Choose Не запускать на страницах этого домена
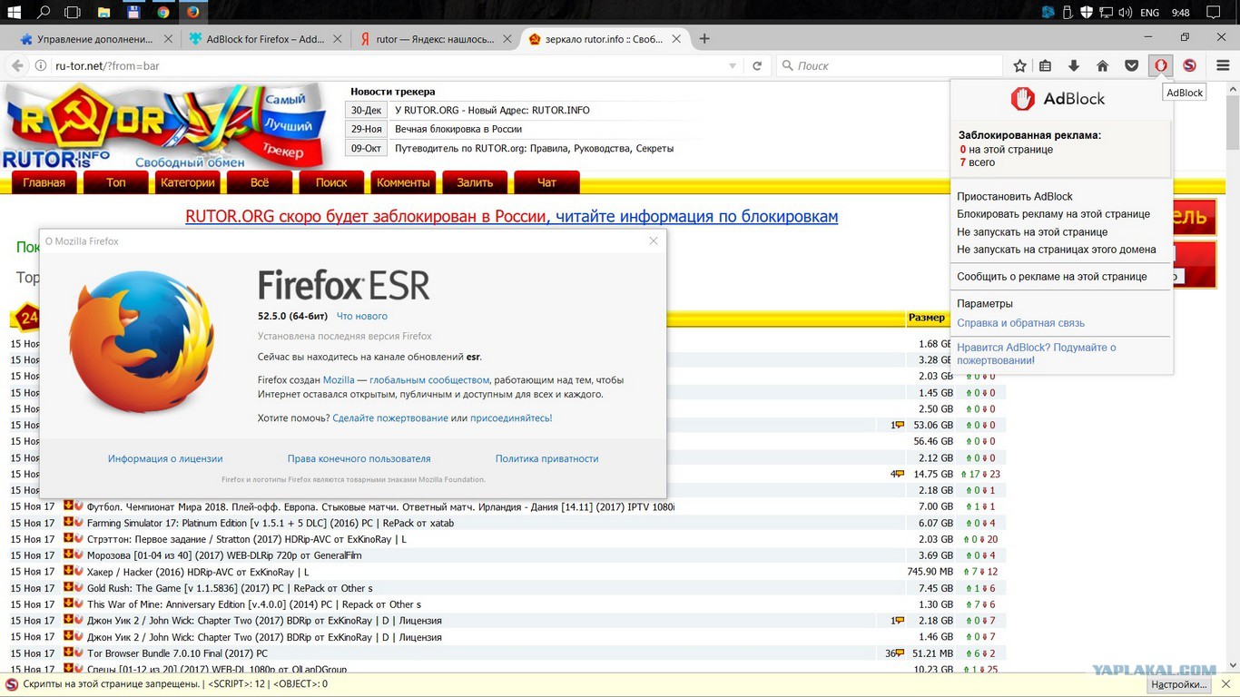The width and height of the screenshot is (1240, 697). tap(1057, 250)
